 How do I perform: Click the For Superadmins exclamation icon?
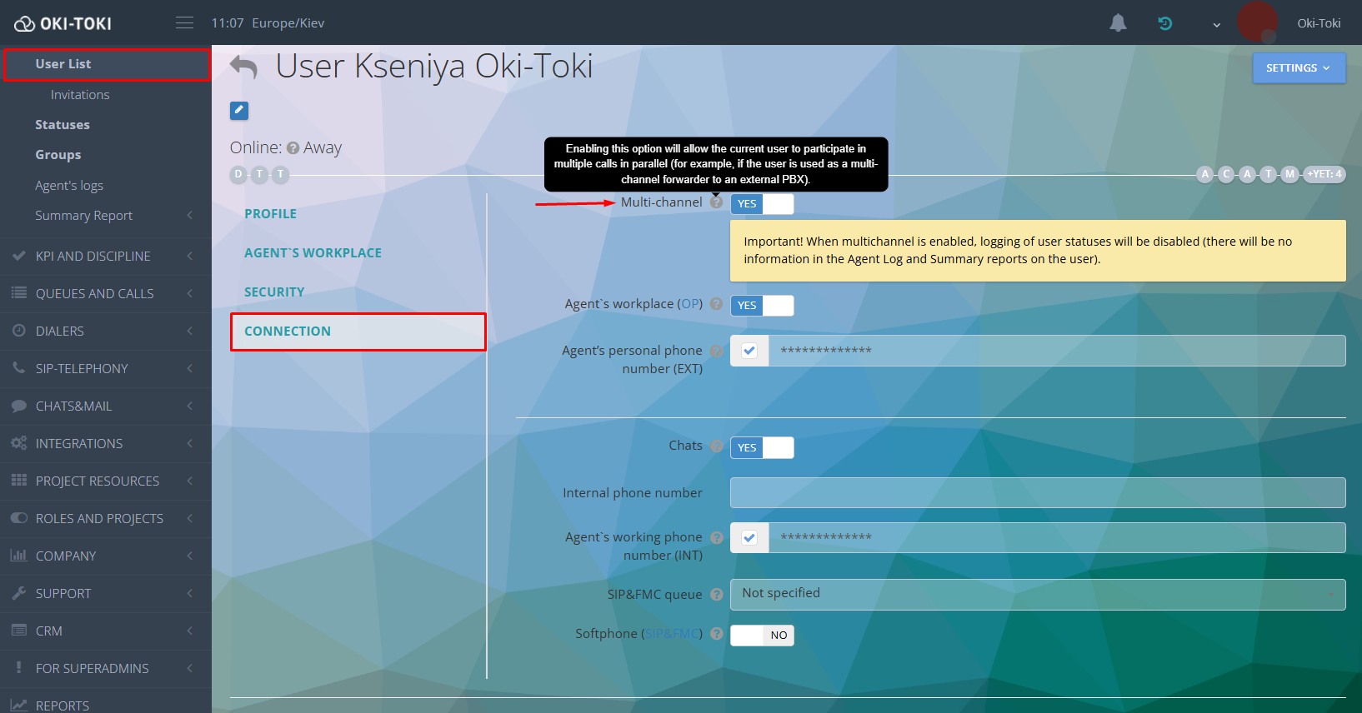[19, 668]
